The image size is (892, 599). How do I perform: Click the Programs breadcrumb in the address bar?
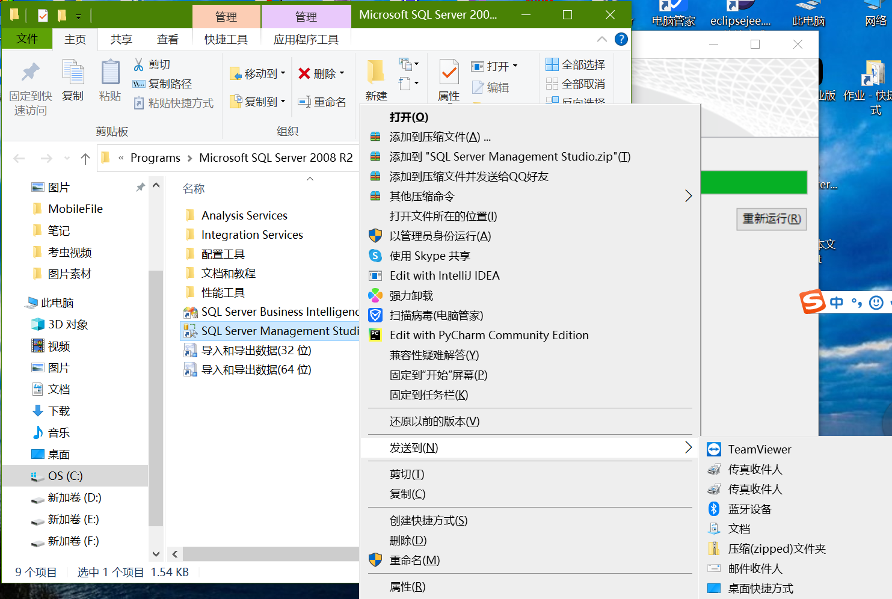coord(155,158)
